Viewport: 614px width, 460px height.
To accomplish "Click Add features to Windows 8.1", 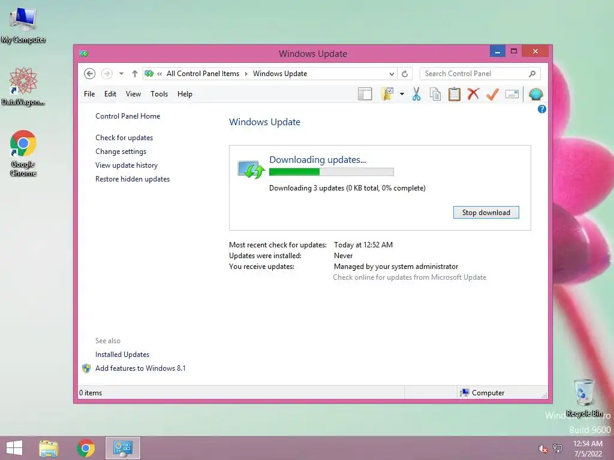I will [140, 368].
